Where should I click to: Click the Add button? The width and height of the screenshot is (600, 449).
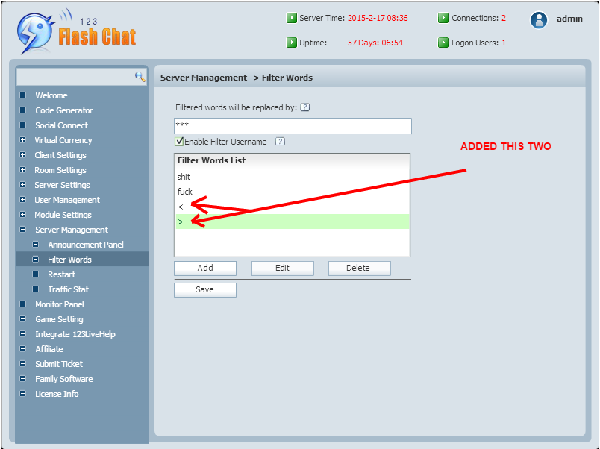206,268
